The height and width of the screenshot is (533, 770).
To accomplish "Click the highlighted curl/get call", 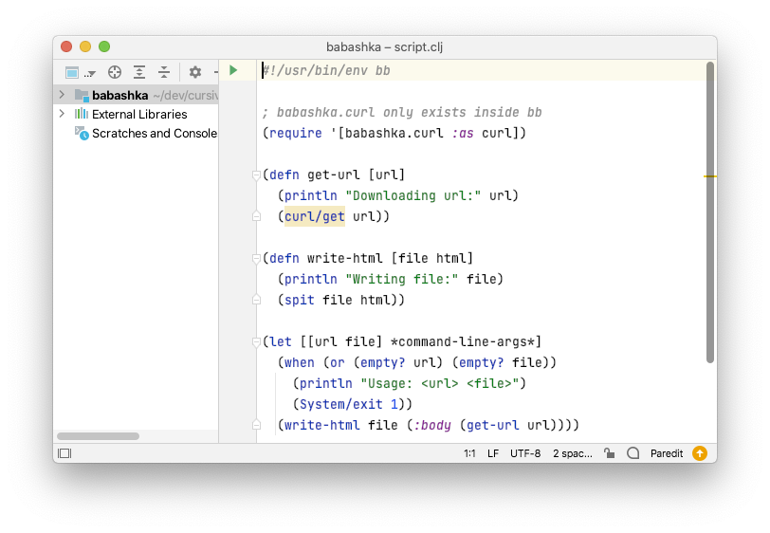I will tap(314, 216).
